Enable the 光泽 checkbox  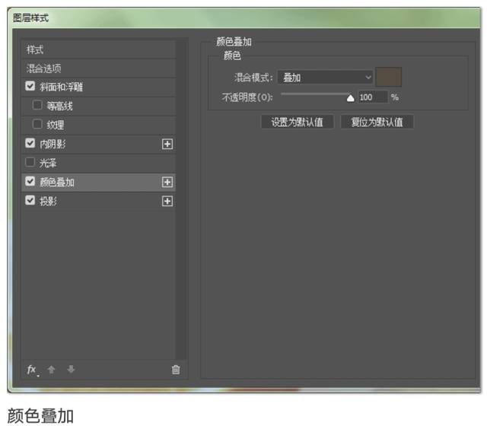click(x=30, y=162)
